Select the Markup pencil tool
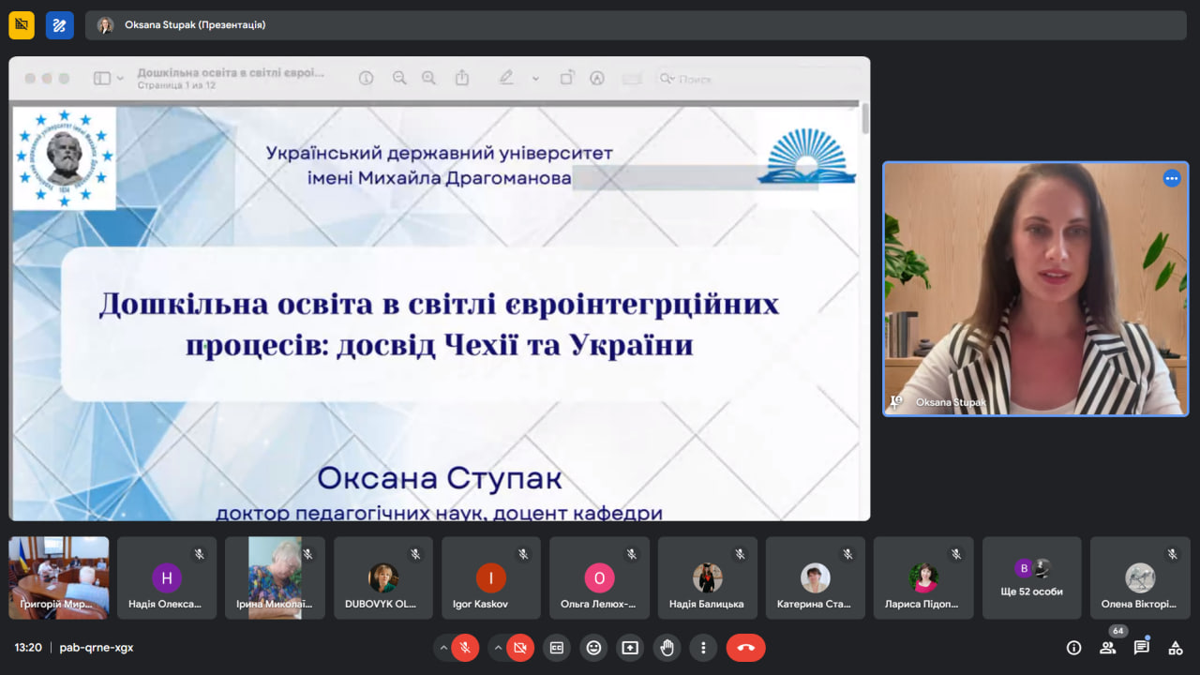Viewport: 1200px width, 675px height. 506,78
